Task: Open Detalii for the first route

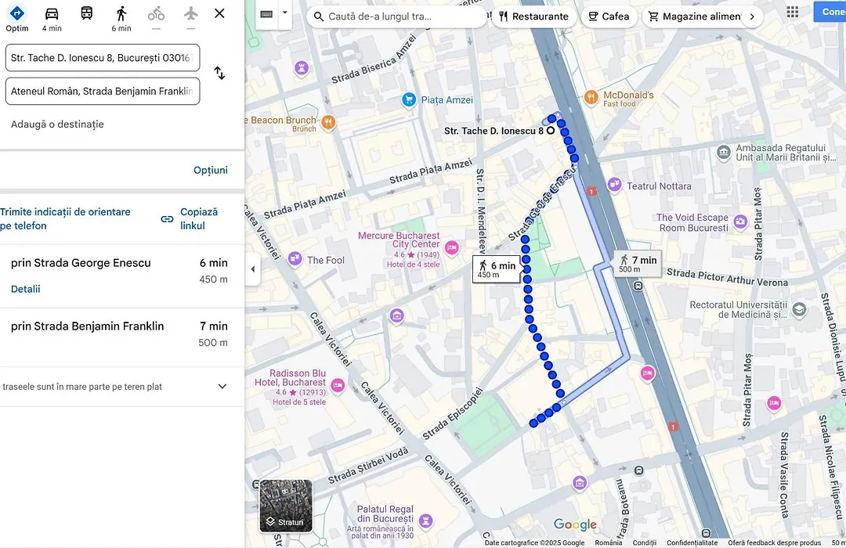Action: (x=25, y=289)
